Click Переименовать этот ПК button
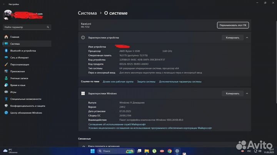277x155 pixels. (233, 25)
